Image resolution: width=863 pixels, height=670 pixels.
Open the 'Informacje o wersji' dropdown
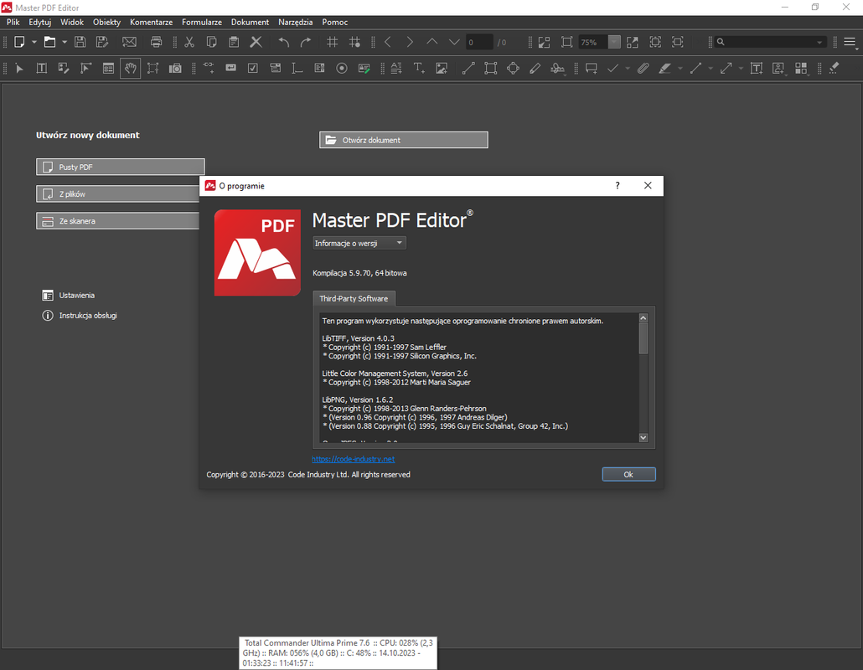359,243
